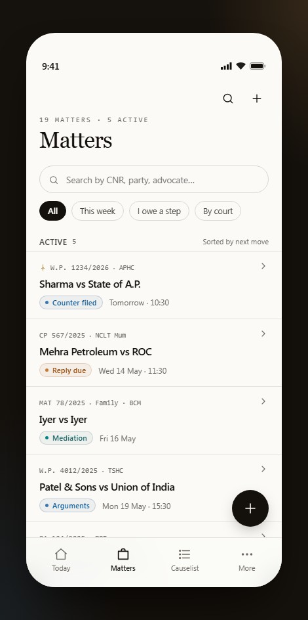This screenshot has height=620, width=308.
Task: Tap the Matters briefcase icon
Action: click(123, 554)
